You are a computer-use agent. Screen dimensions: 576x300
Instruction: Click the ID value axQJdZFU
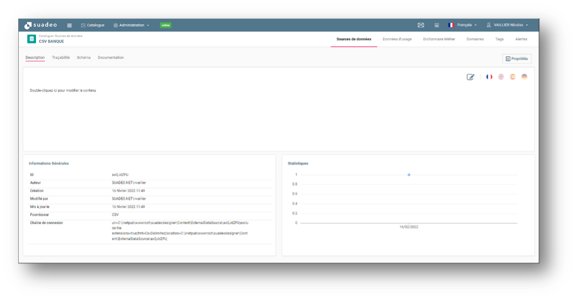120,175
